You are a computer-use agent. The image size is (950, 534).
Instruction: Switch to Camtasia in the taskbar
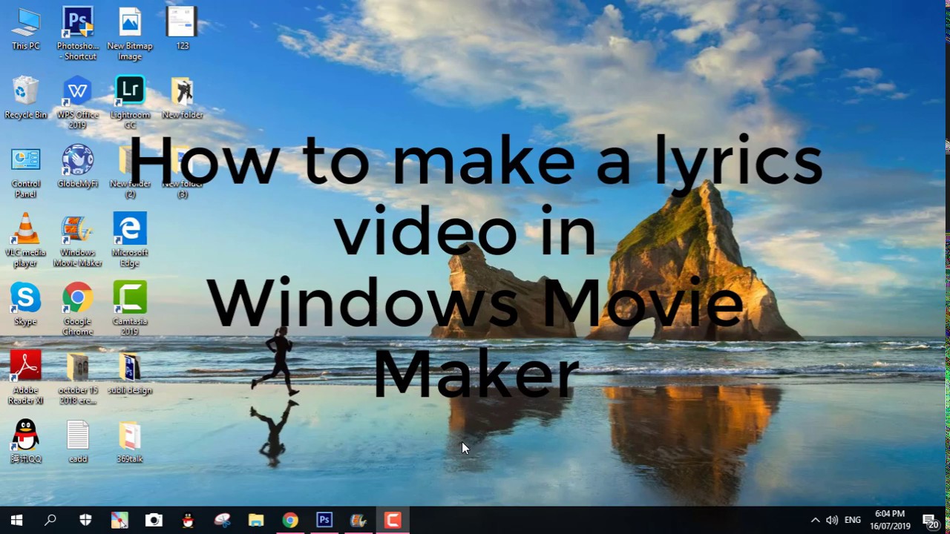pos(393,520)
